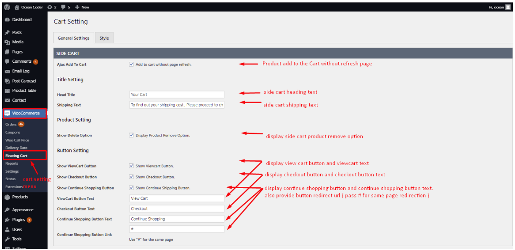This screenshot has width=515, height=250.
Task: Click Continue Shopping Button Link field
Action: pyautogui.click(x=177, y=229)
